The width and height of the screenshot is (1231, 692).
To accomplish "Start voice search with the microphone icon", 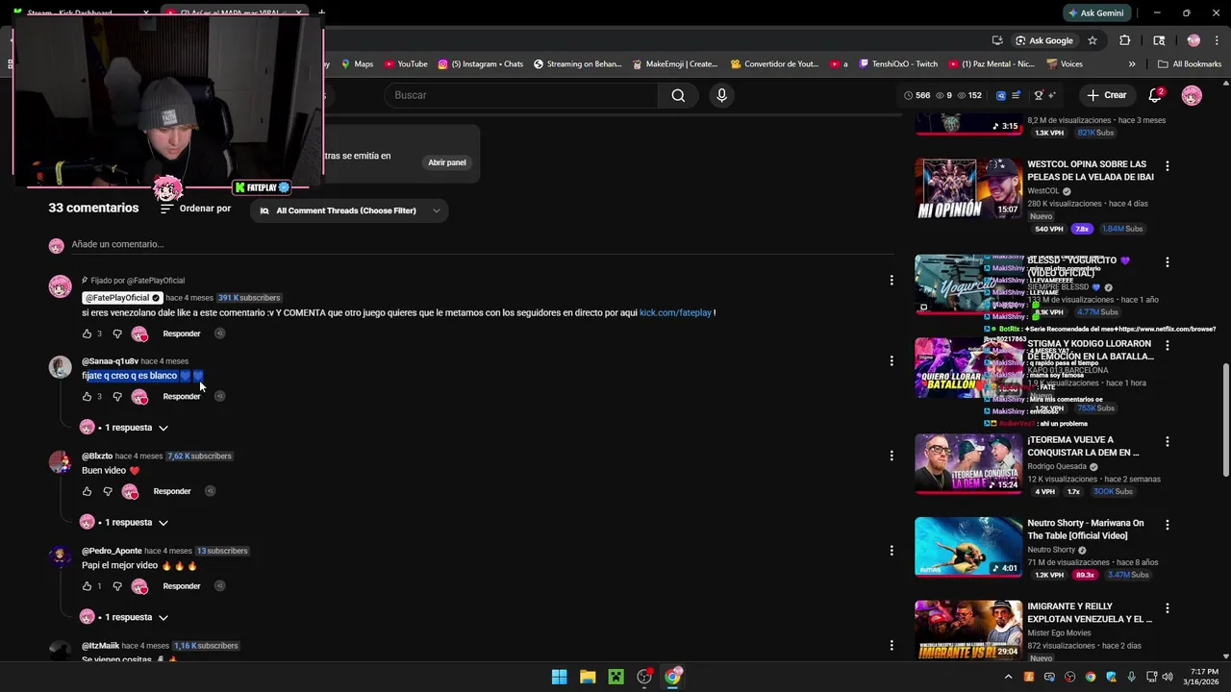I will pyautogui.click(x=721, y=95).
